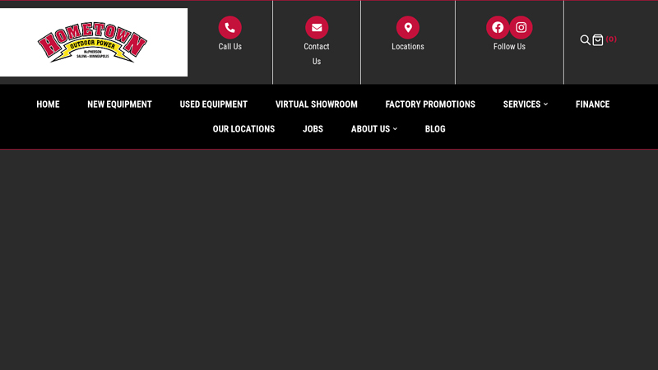Open the Jobs page
Image resolution: width=658 pixels, height=370 pixels.
coord(313,129)
